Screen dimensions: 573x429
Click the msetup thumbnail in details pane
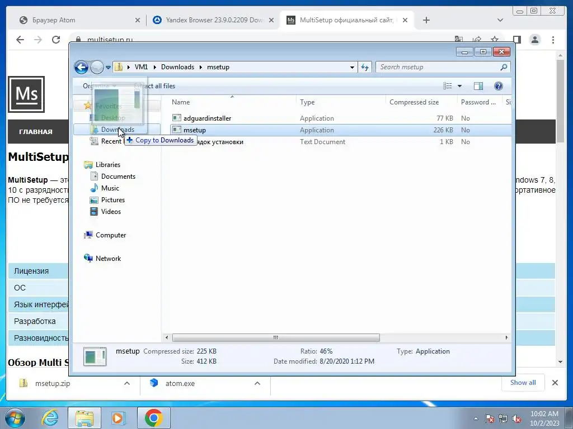coord(95,356)
